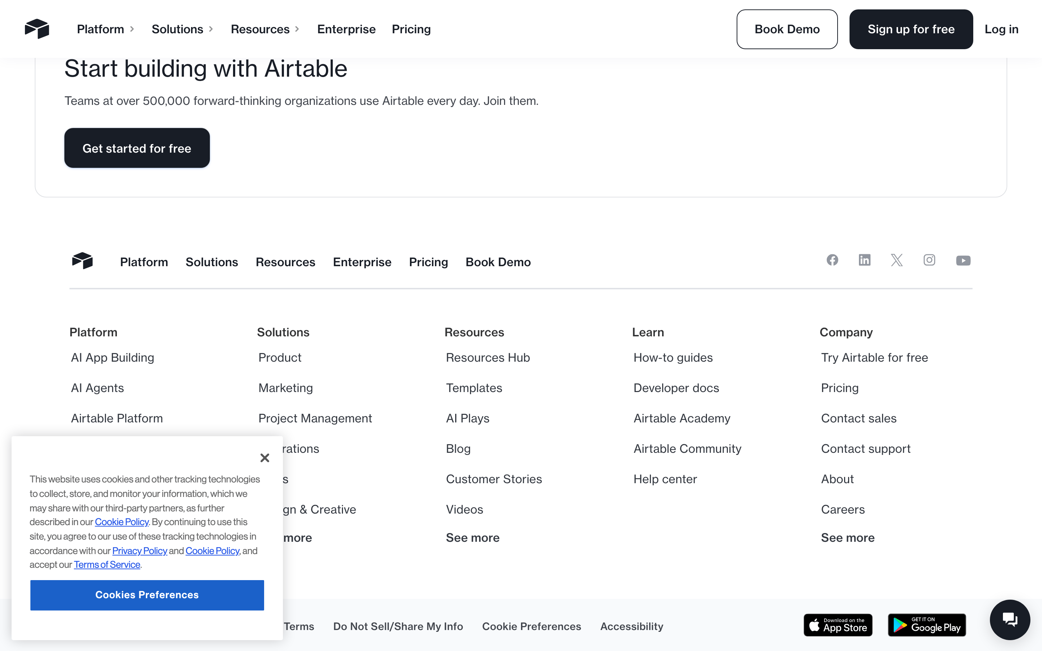
Task: Click Do Not Sell/Share My Info
Action: [x=398, y=626]
